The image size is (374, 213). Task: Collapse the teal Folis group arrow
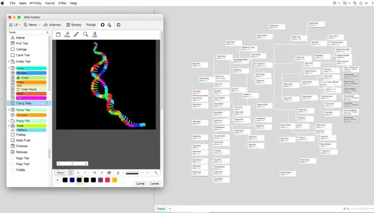pyautogui.click(x=9, y=68)
